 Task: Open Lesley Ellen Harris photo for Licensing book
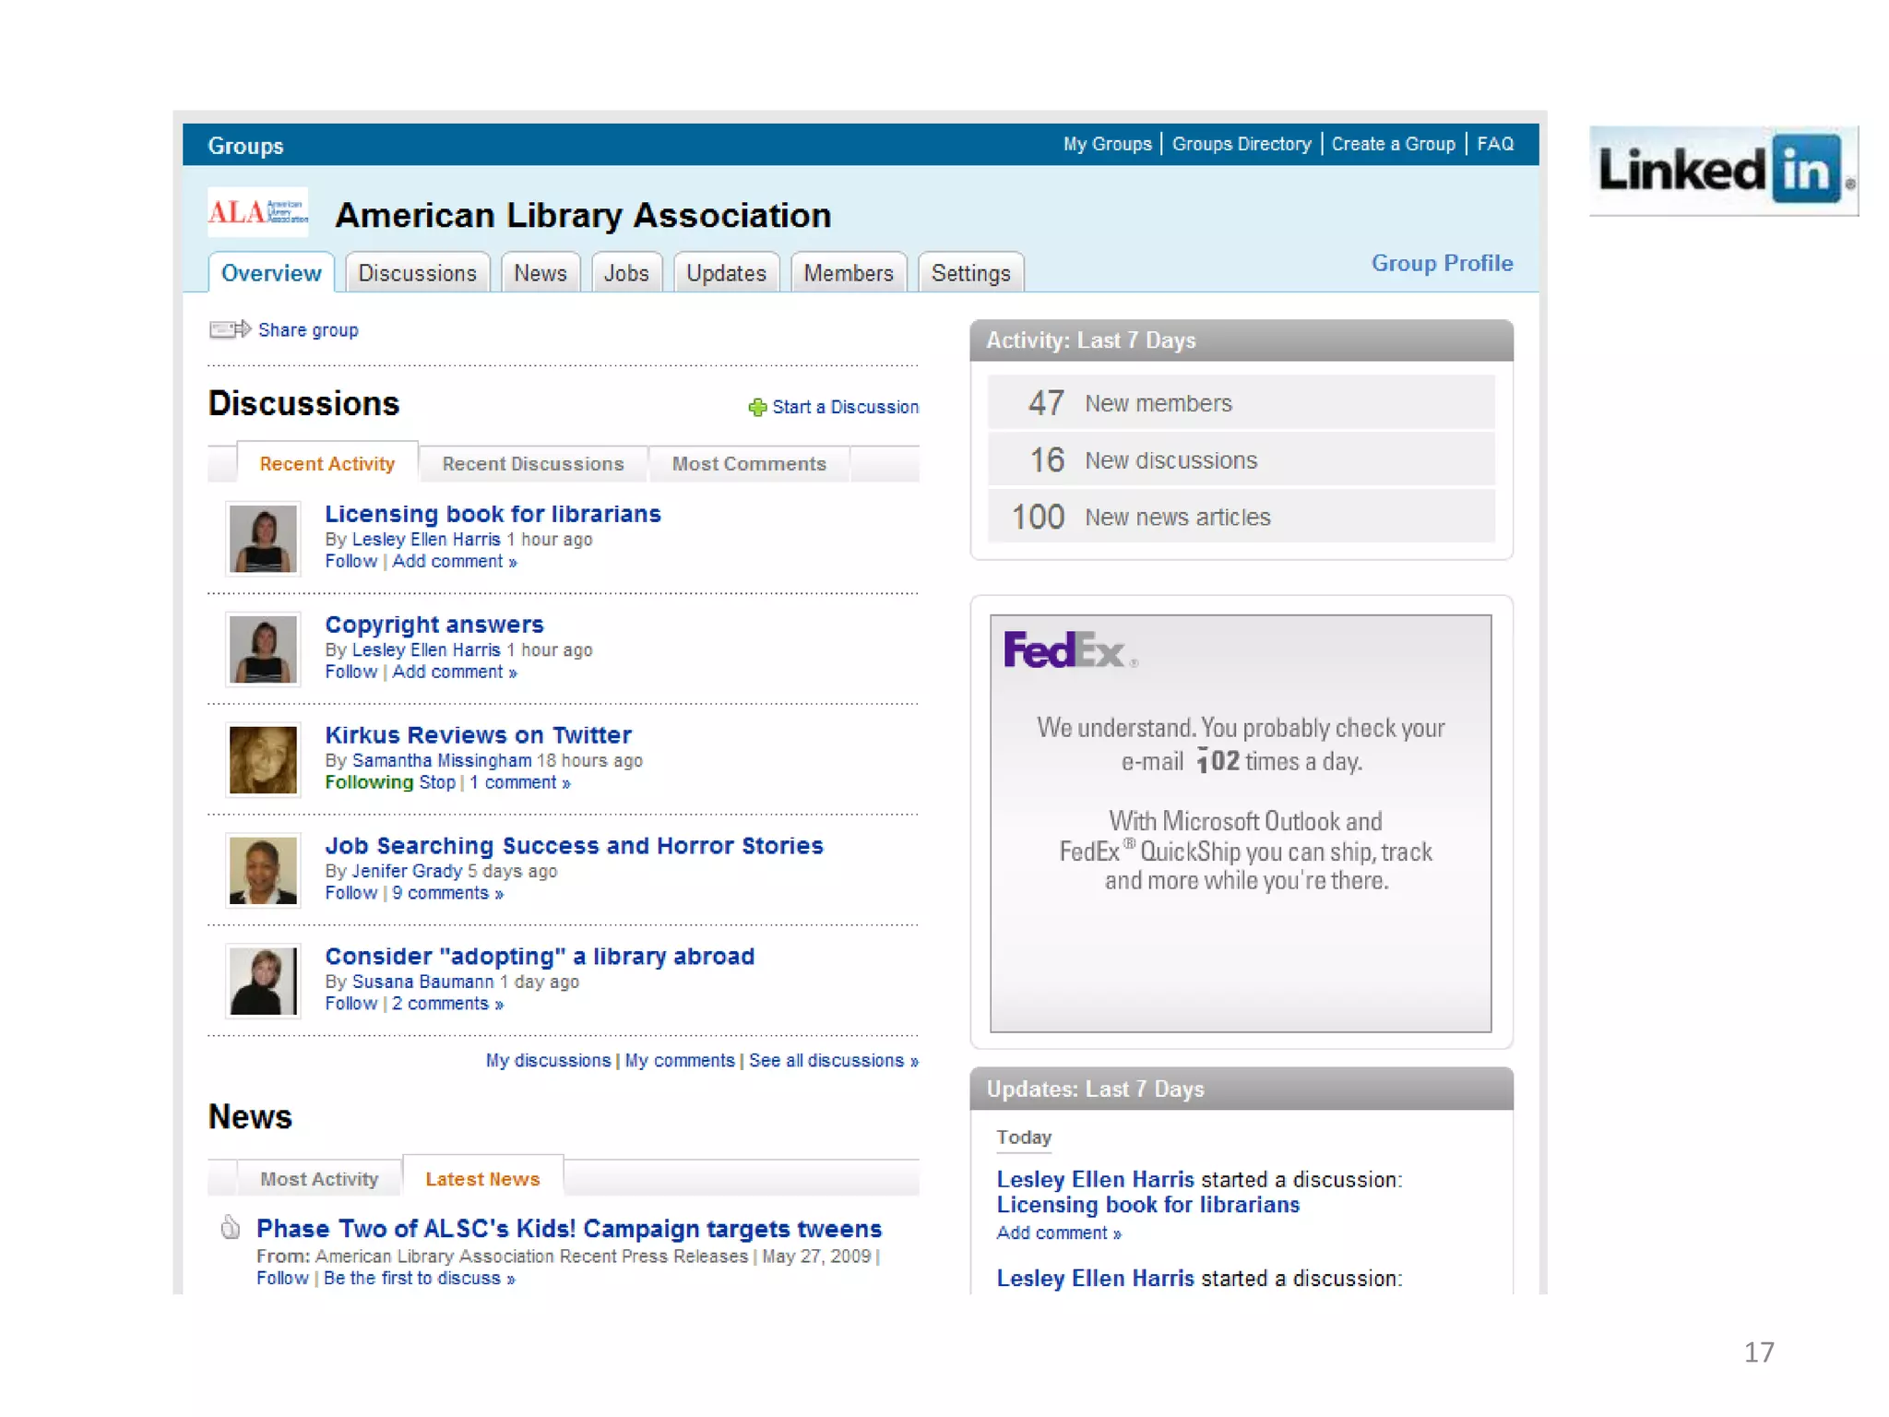click(263, 539)
